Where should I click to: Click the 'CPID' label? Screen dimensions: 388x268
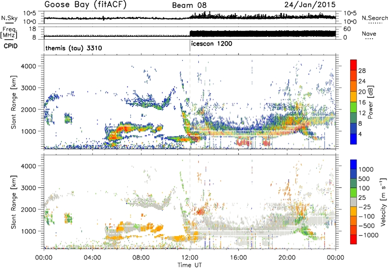pos(11,46)
